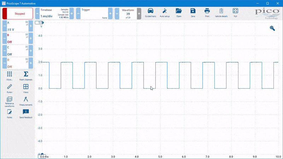Open Vehicle details
Viewport: 283px width, 159px height.
[x=221, y=13]
